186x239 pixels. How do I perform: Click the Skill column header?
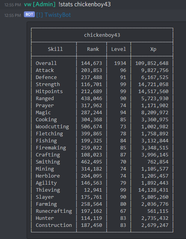point(55,49)
